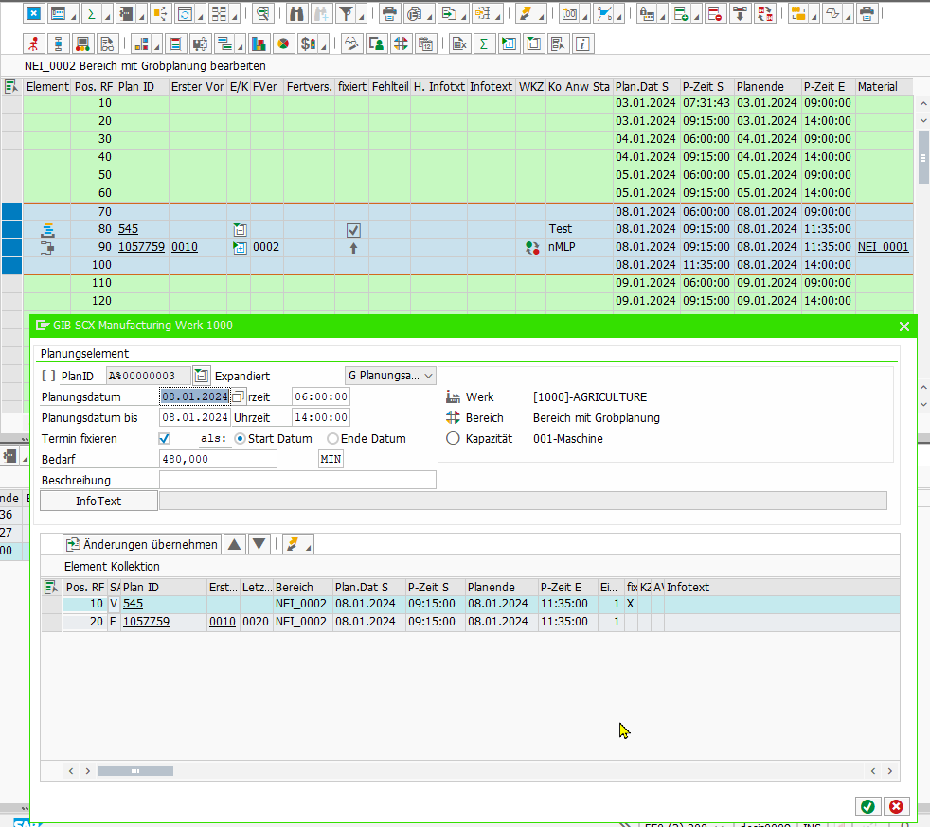Click into the 'Beschreibung' text field
This screenshot has height=827, width=930.
click(x=297, y=480)
